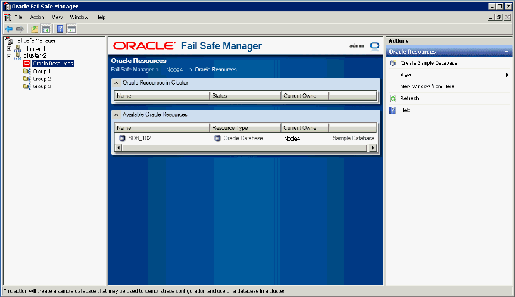Click the application icon in the title bar
This screenshot has height=297, width=515.
(x=7, y=6)
